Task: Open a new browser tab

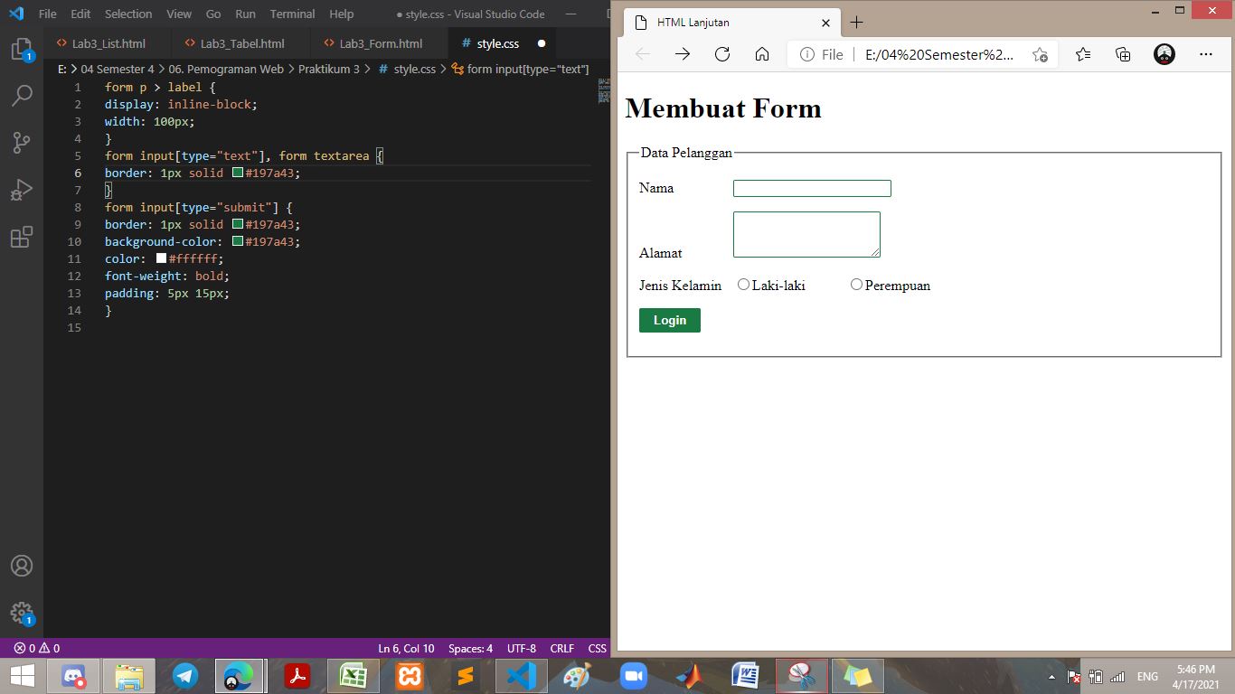Action: pos(855,23)
